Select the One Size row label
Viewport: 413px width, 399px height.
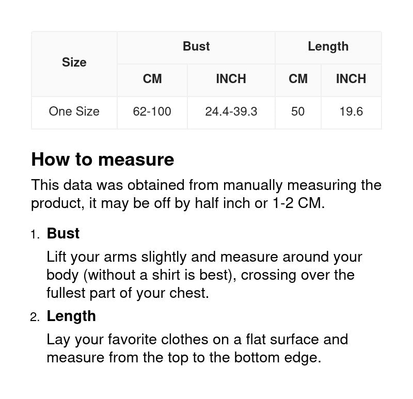(74, 111)
